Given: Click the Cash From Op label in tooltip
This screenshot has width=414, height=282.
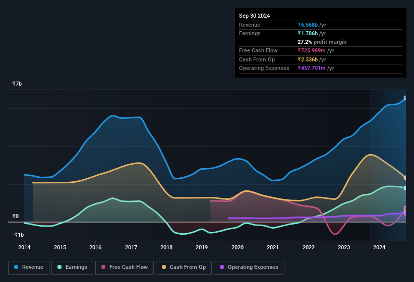Looking at the screenshot, I should click(257, 59).
